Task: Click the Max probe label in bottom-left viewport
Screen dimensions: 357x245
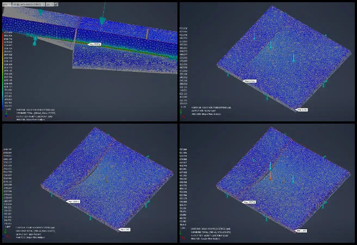Action: 73,201
